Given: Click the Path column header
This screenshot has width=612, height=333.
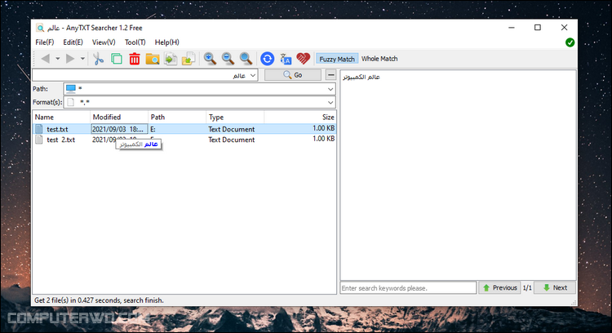Looking at the screenshot, I should point(177,117).
